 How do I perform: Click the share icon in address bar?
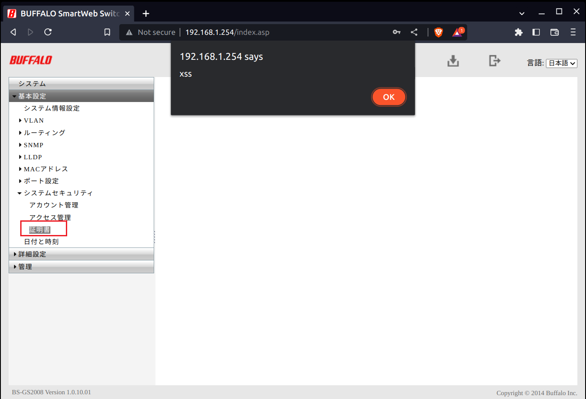[x=414, y=32]
